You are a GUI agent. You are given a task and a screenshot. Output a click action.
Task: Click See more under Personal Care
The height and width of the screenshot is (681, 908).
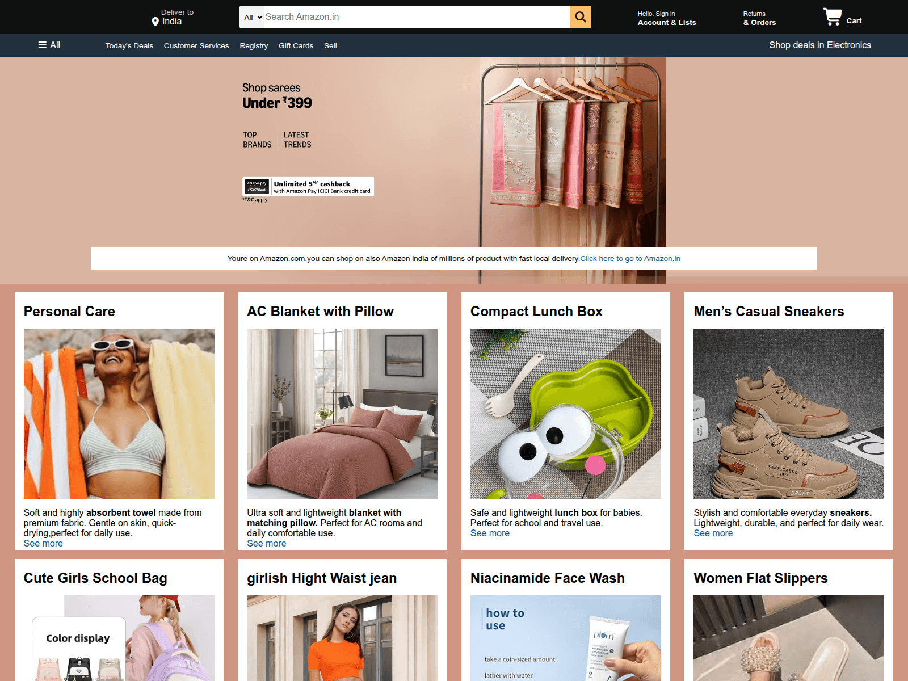coord(43,544)
